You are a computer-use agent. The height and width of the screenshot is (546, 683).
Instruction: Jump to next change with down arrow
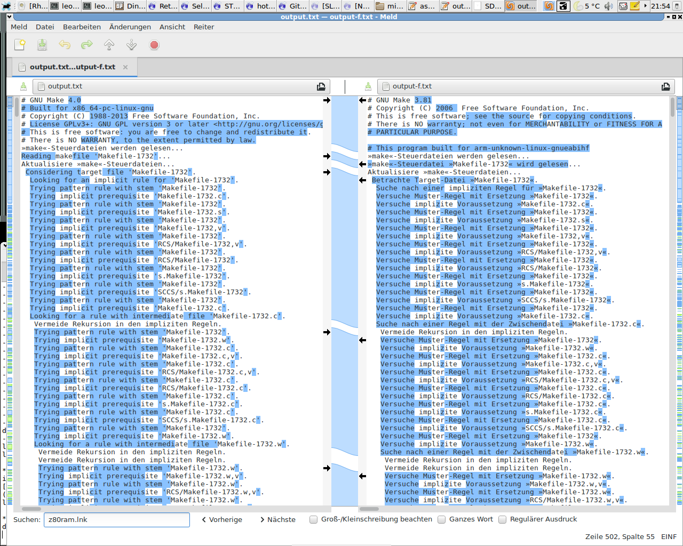point(132,45)
